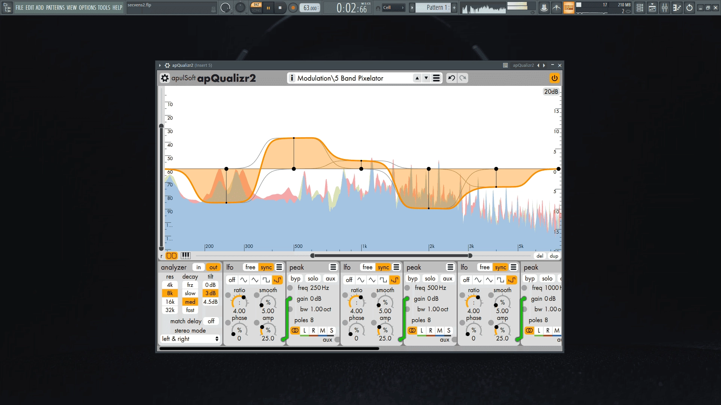Open the 500 Hz peak module menu

(450, 267)
